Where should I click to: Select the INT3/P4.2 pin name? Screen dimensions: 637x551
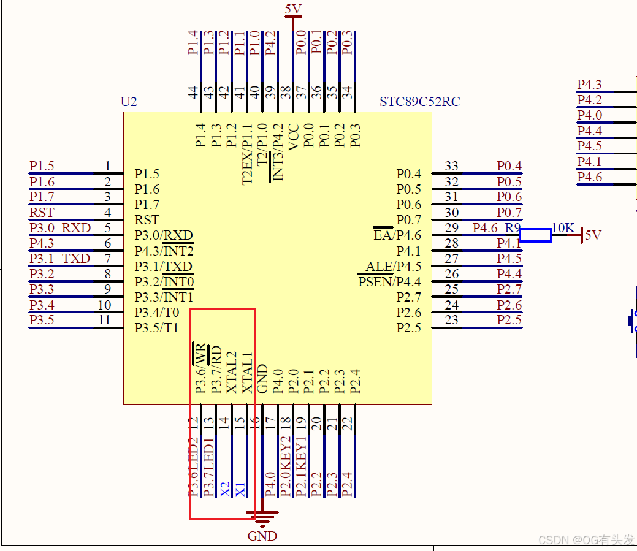tap(277, 152)
